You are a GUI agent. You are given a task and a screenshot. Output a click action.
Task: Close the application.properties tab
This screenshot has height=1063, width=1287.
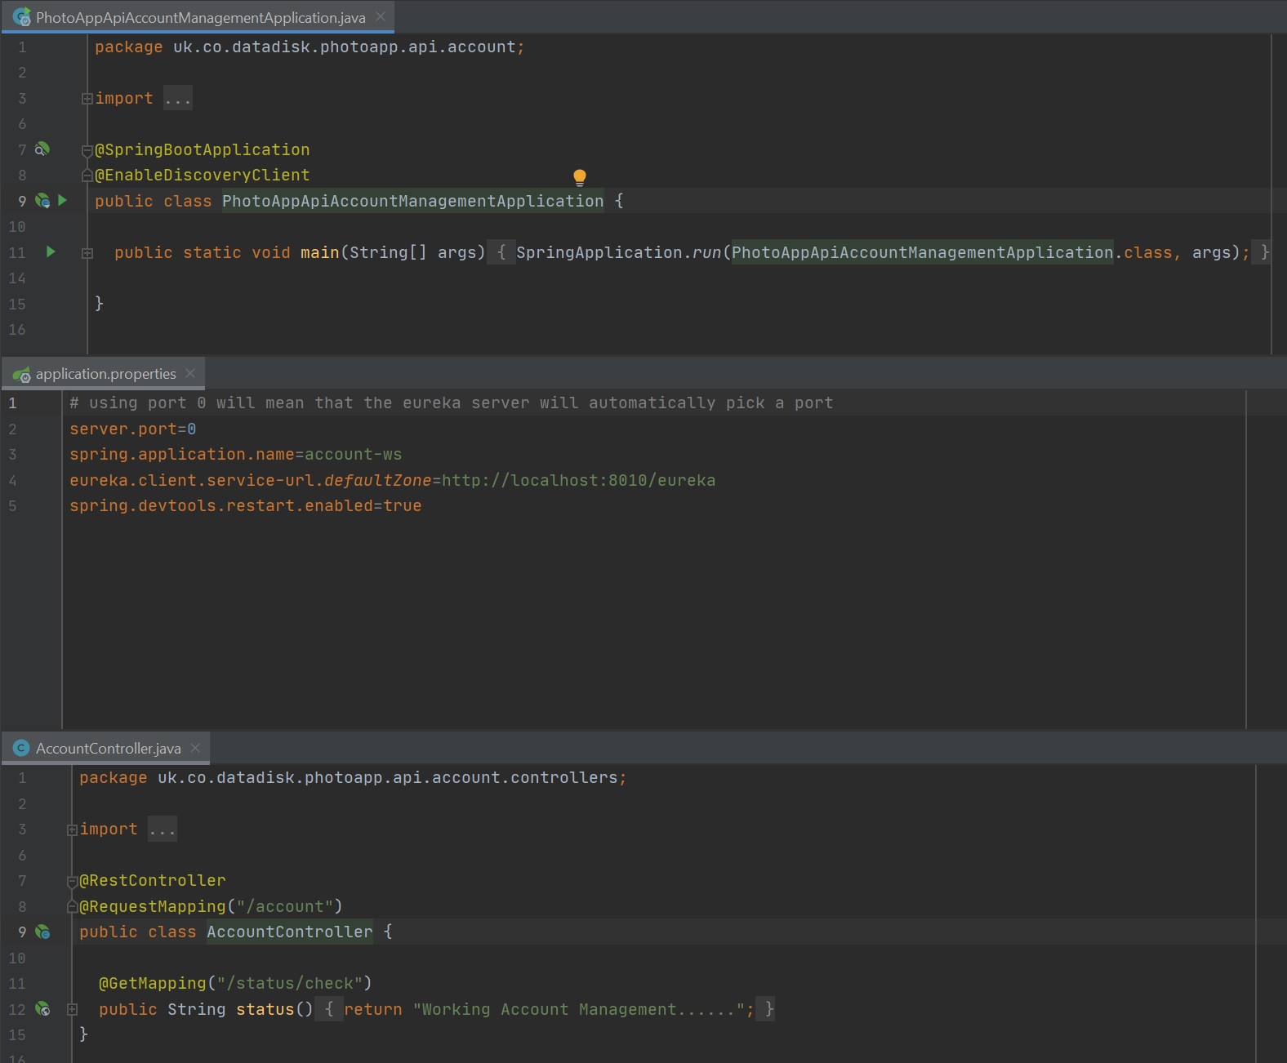pos(190,373)
